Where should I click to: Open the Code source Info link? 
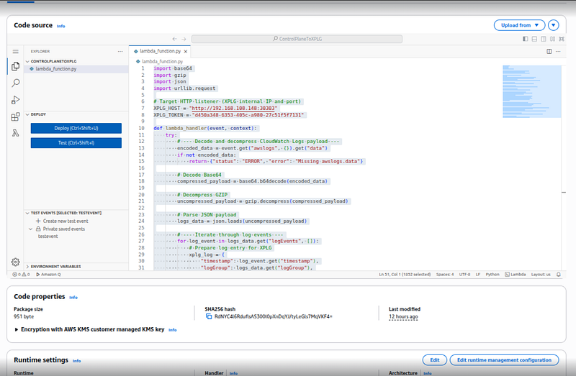point(61,26)
